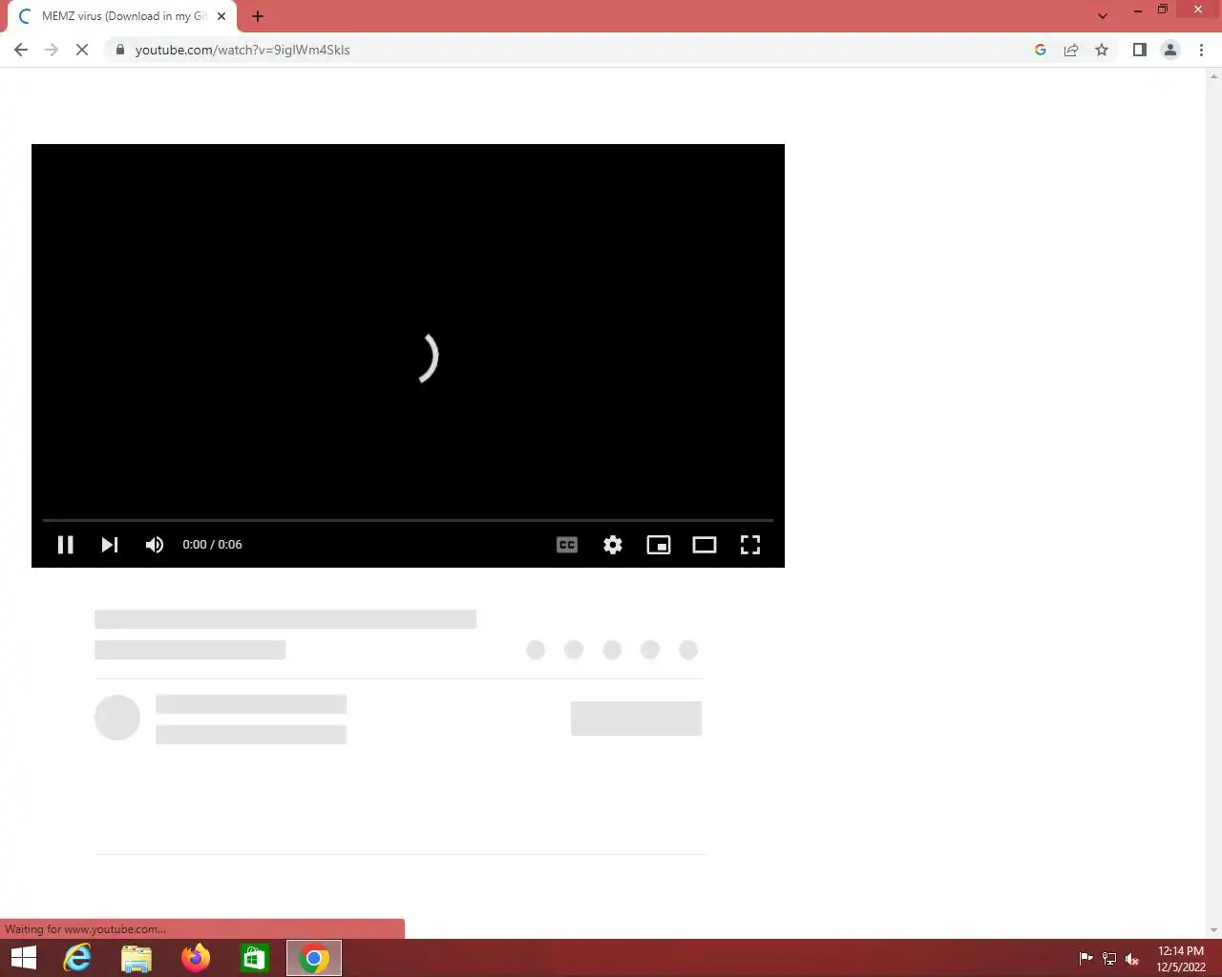The height and width of the screenshot is (977, 1222).
Task: Enable miniplayer mode
Action: 659,545
